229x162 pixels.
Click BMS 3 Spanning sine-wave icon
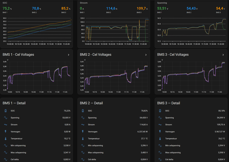pyautogui.click(x=160, y=118)
